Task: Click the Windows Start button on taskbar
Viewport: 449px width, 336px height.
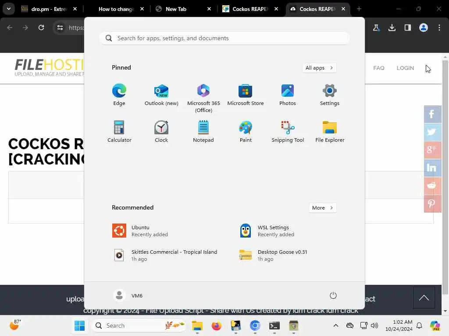Action: [x=79, y=325]
